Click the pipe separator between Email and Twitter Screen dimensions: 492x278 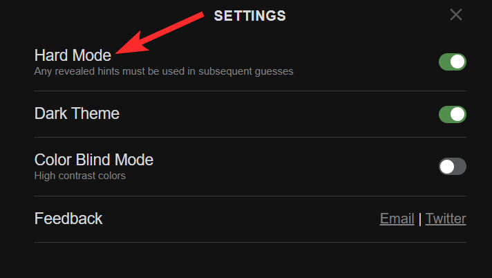pyautogui.click(x=419, y=219)
